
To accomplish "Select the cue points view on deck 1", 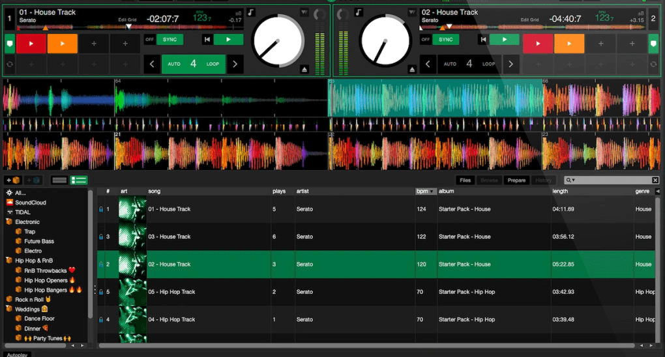I will coord(10,44).
